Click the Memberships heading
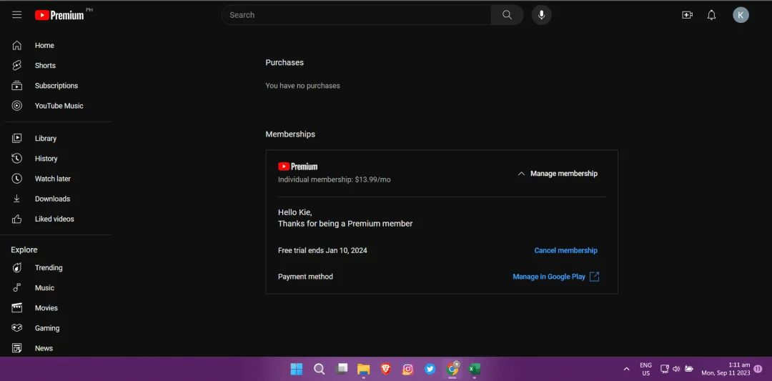The width and height of the screenshot is (772, 381). 290,134
